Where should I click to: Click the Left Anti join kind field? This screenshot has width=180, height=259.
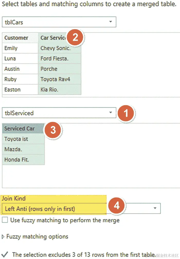(x=54, y=209)
